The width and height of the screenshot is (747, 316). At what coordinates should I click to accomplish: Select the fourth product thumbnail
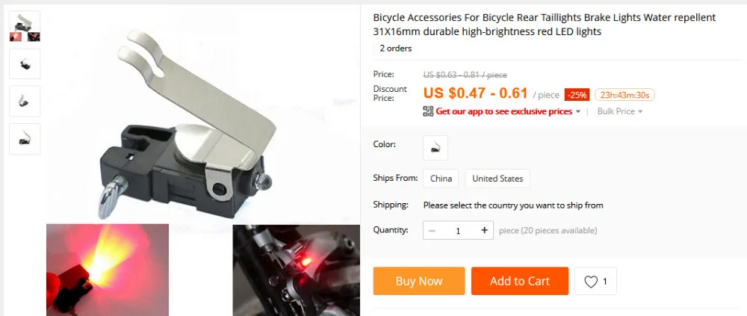pos(25,139)
